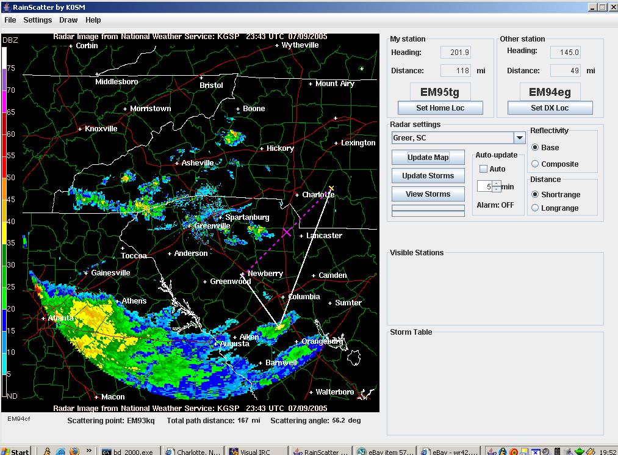Viewport: 618px width, 455px height.
Task: Open the Settings menu
Action: tap(38, 20)
